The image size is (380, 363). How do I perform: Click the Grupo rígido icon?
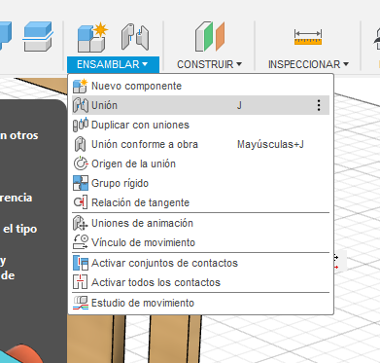(81, 183)
